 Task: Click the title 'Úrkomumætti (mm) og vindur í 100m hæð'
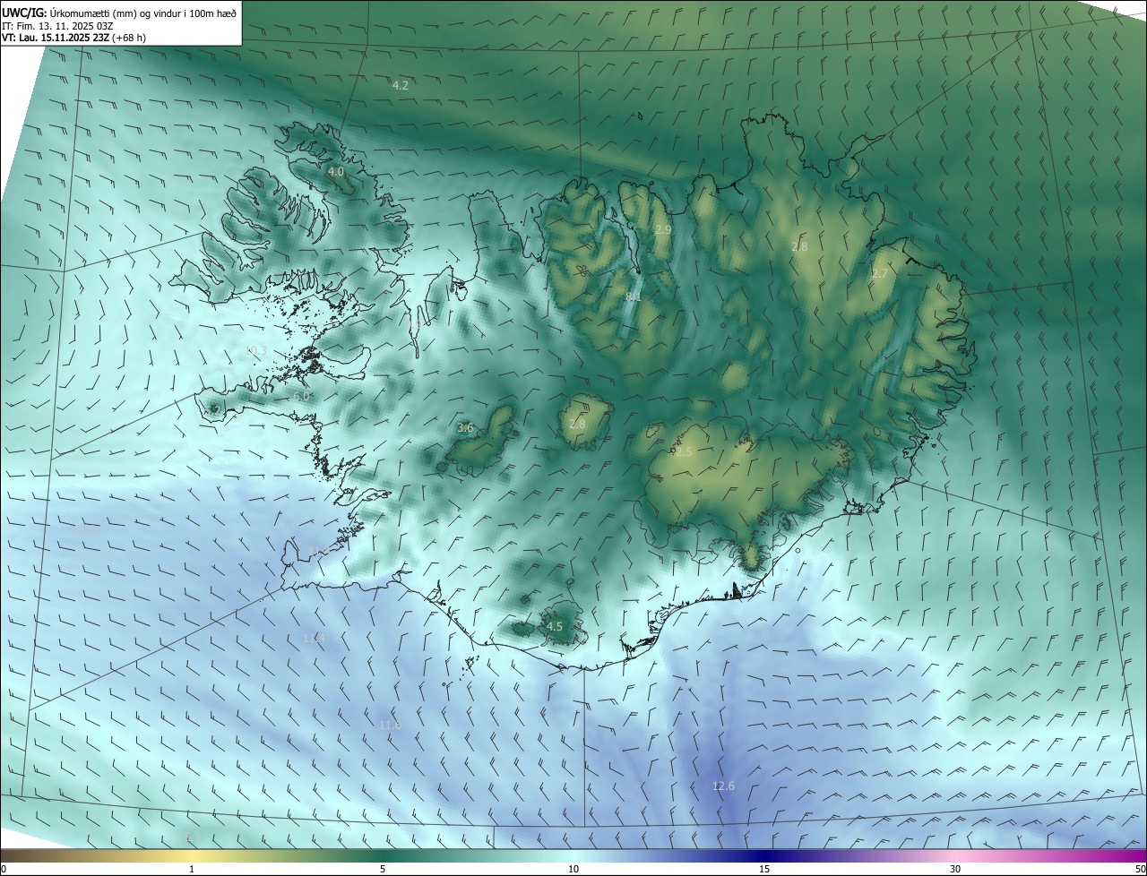[x=144, y=13]
